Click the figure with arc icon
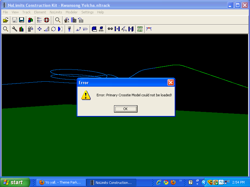The width and height of the screenshot is (250, 187). pyautogui.click(x=124, y=29)
